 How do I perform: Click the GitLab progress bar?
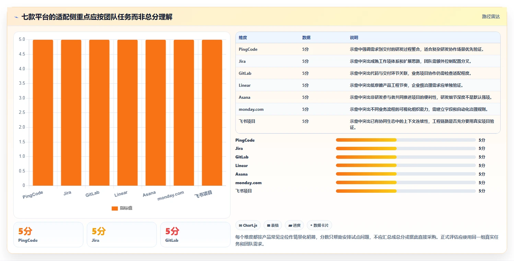(406, 157)
